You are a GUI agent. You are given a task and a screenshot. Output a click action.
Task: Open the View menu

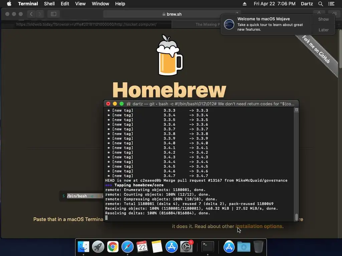80,4
